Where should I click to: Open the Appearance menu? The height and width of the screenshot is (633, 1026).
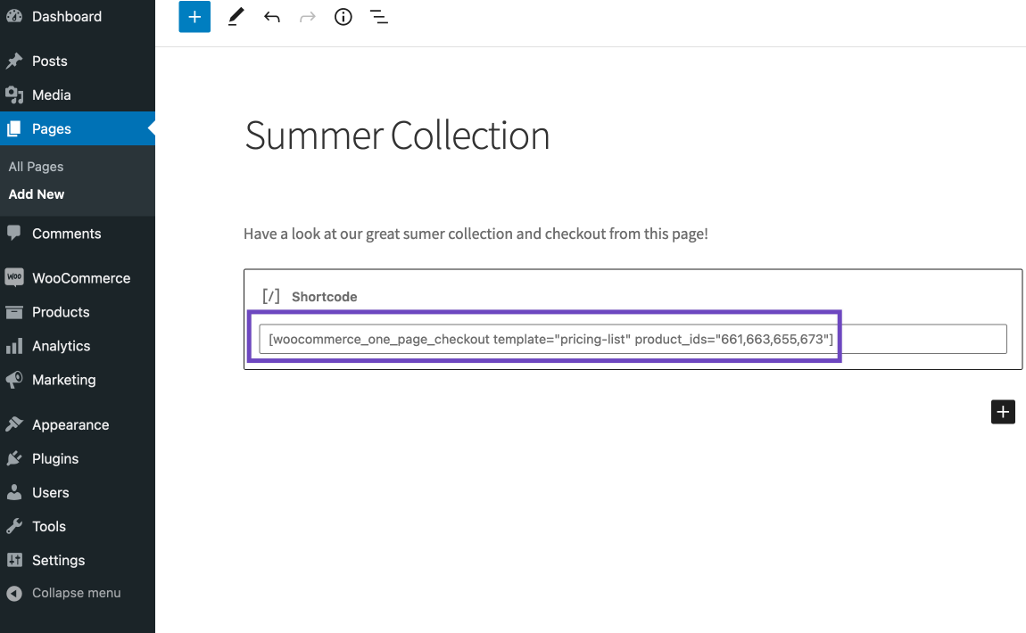[70, 424]
